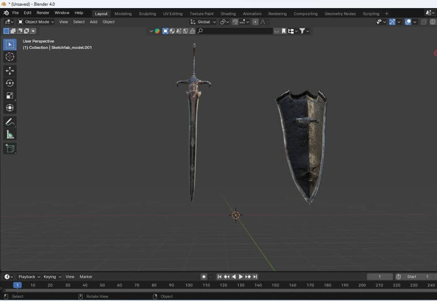Screen dimensions: 437x301
Task: Expand the Global orientation dropdown
Action: pos(204,22)
